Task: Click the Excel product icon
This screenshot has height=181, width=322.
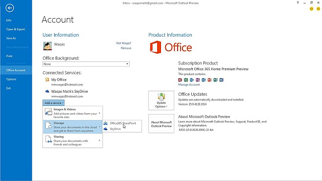Action: point(186,80)
